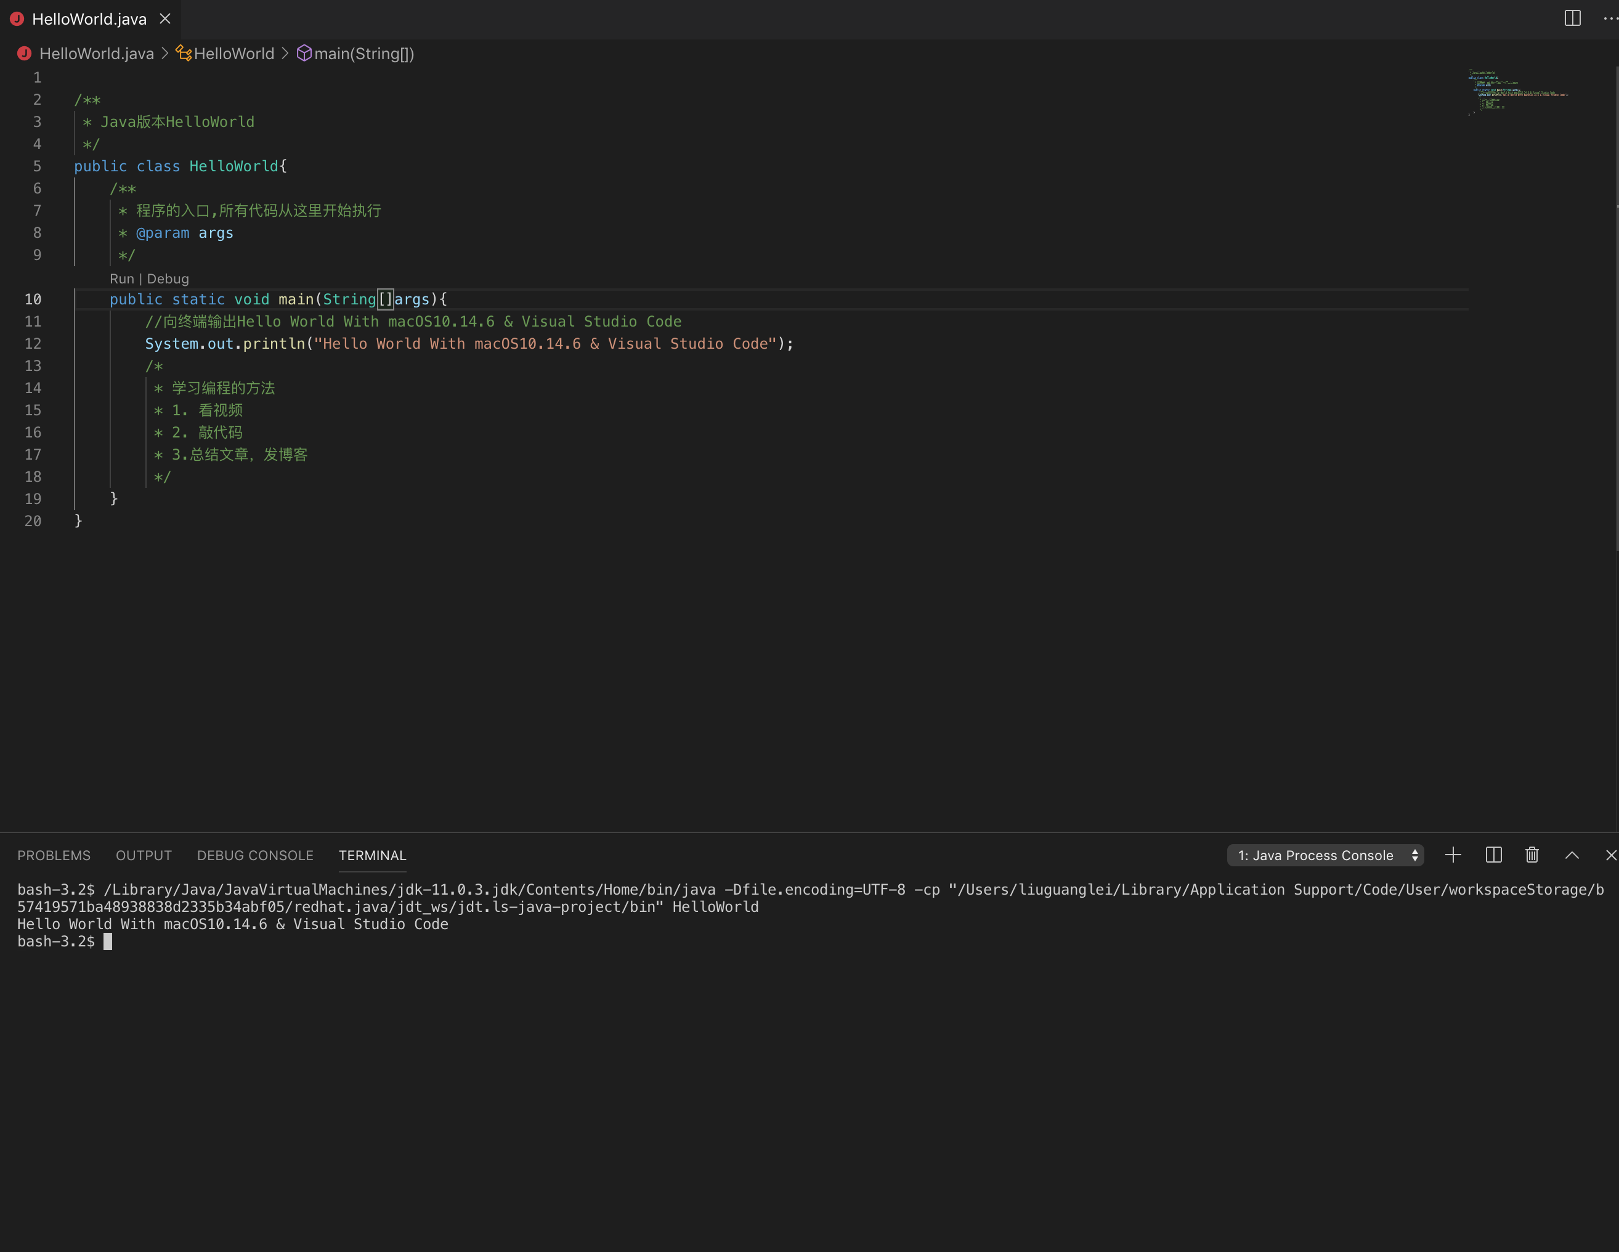This screenshot has height=1252, width=1619.
Task: Click the split editor right icon
Action: pyautogui.click(x=1572, y=18)
